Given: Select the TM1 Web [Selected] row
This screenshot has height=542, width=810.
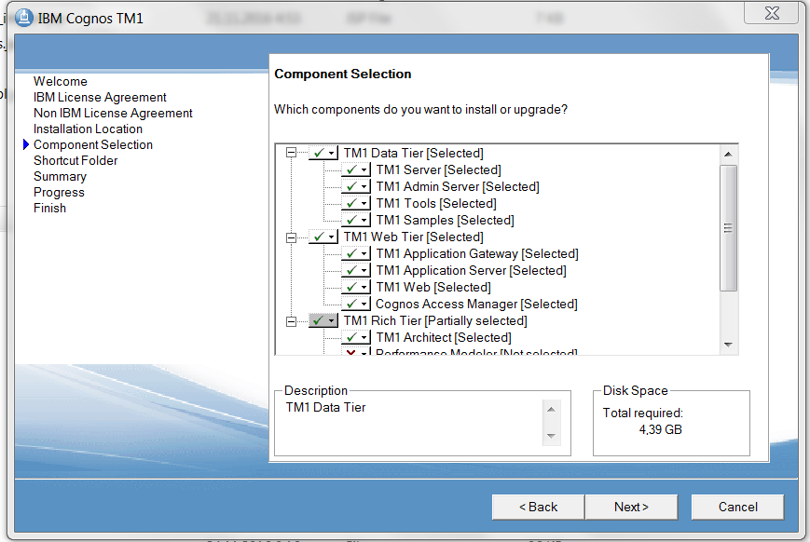Looking at the screenshot, I should pos(433,288).
